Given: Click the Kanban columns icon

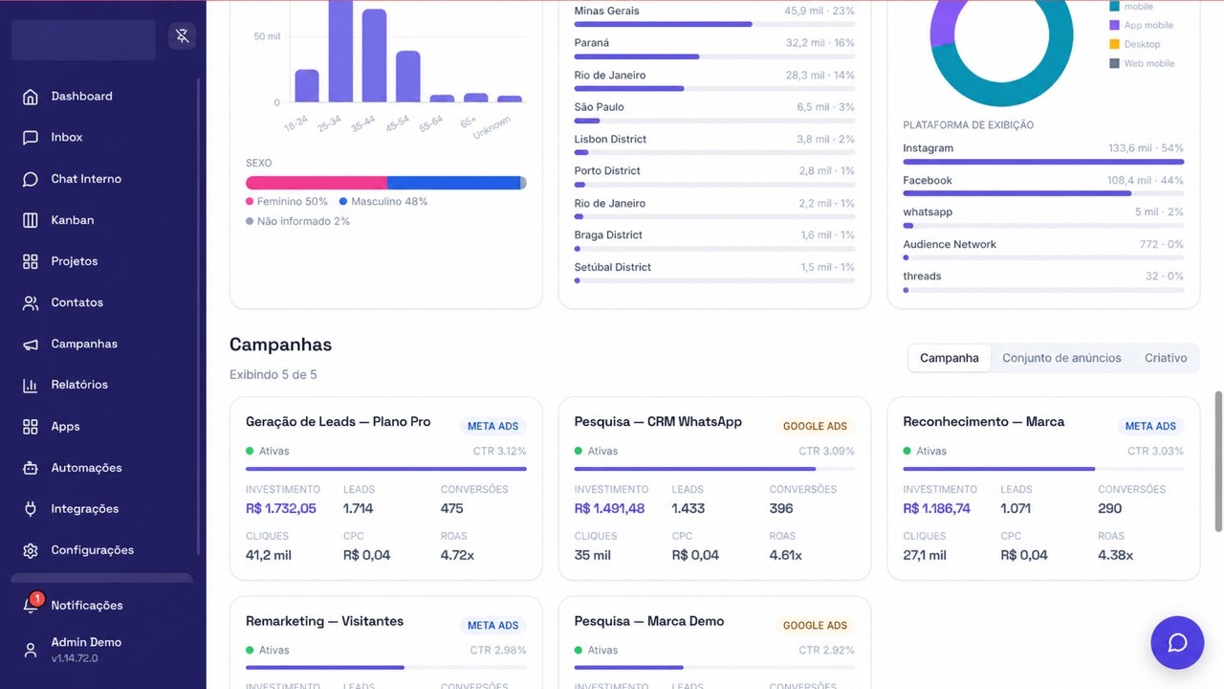Looking at the screenshot, I should pos(31,220).
